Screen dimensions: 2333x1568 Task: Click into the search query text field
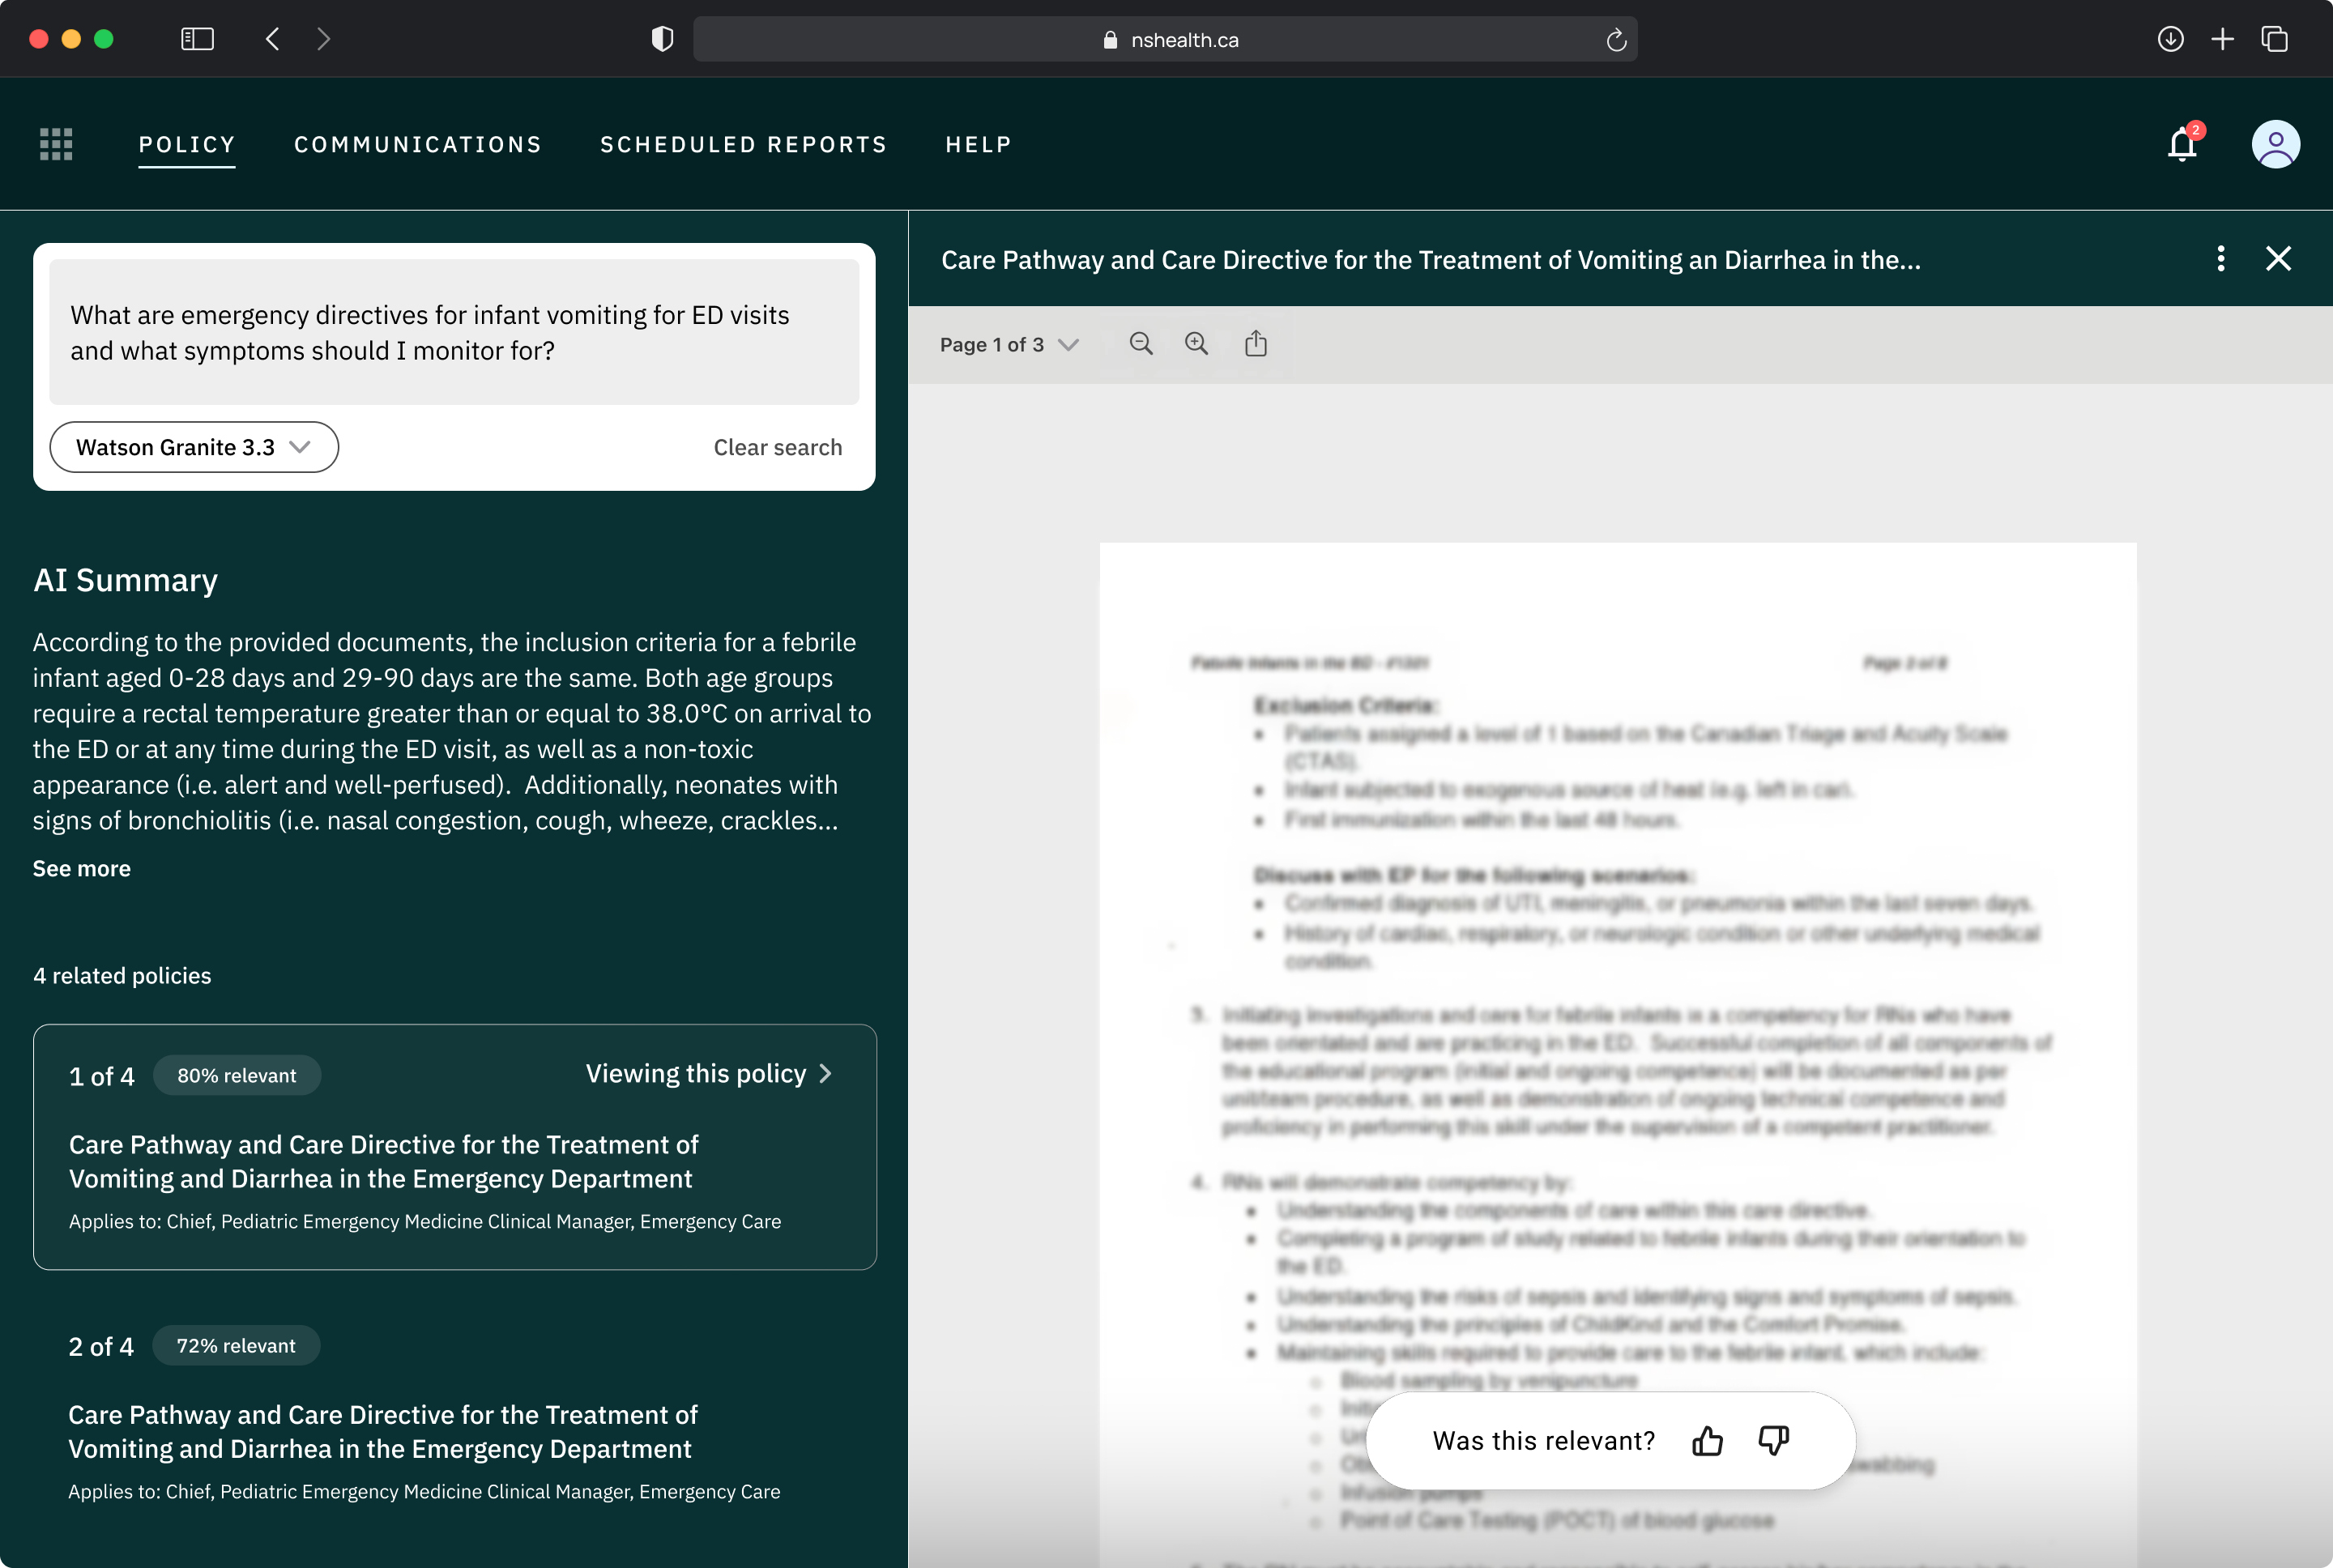(453, 332)
